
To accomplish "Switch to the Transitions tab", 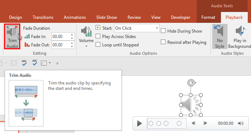I will [x=43, y=17].
